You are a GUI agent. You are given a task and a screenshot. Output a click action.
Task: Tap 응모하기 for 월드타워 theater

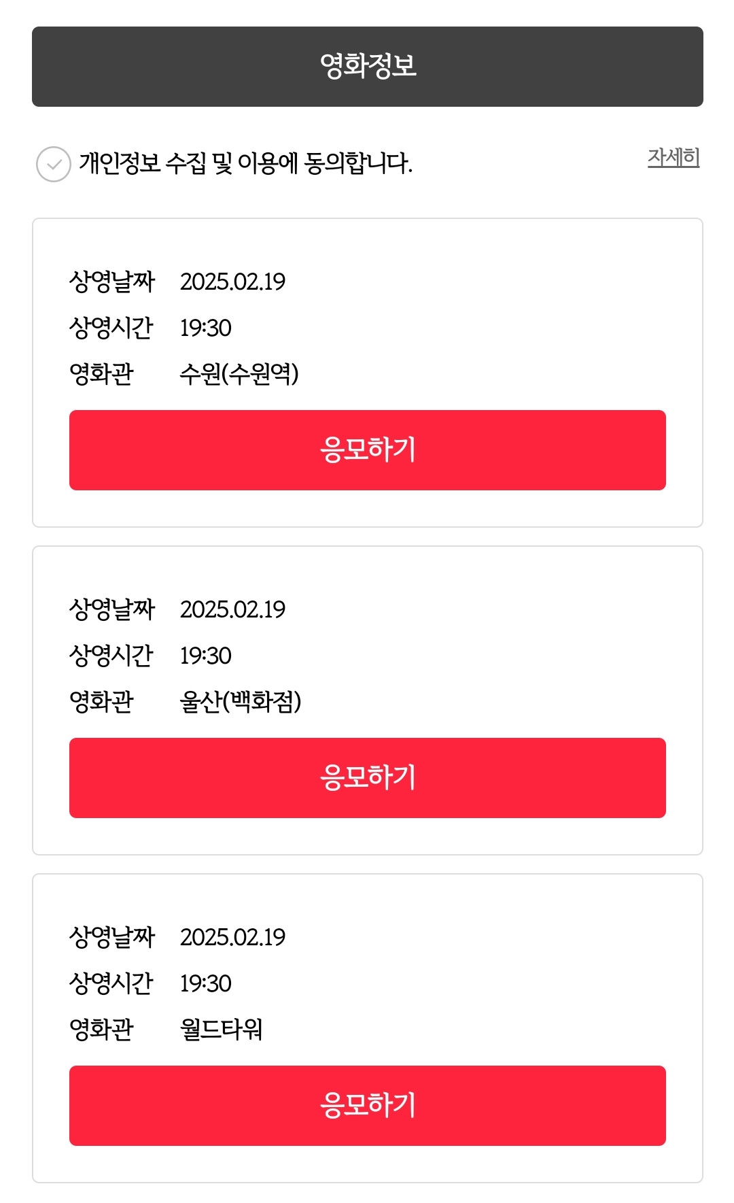coord(367,1106)
